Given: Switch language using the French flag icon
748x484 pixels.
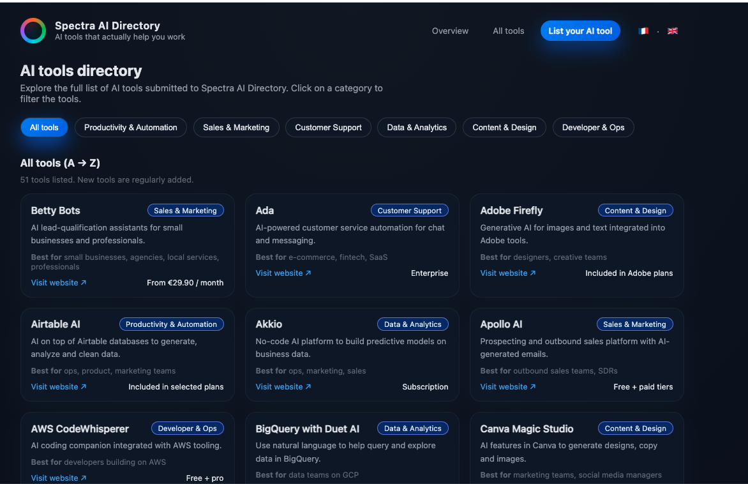Looking at the screenshot, I should click(643, 30).
